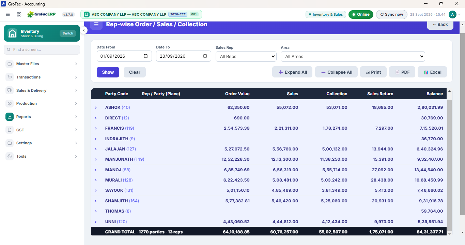Click the Tools gear icon

click(x=10, y=156)
